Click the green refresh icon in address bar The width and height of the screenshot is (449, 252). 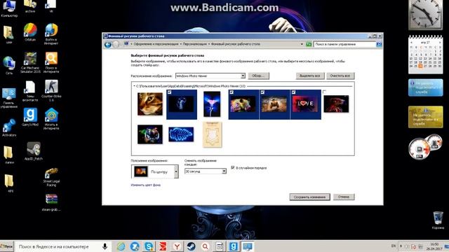tap(309, 44)
